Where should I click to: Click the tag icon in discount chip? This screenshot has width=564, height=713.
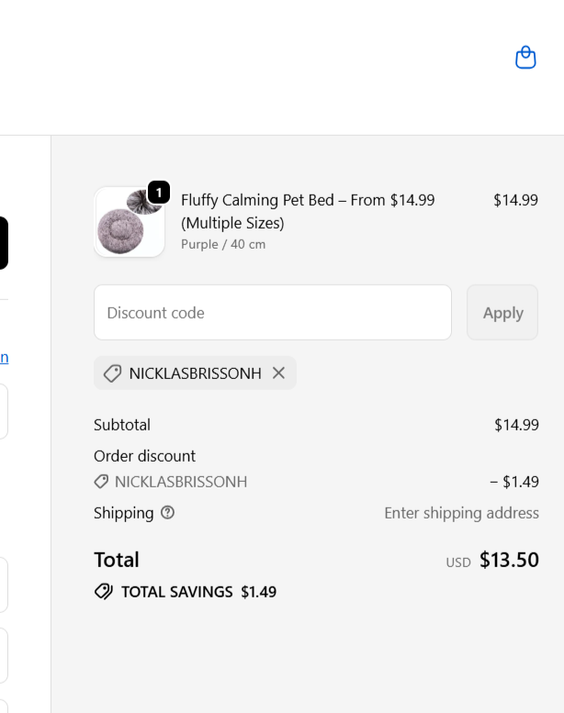coord(112,373)
